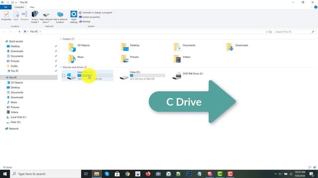318x178 pixels.
Task: Select Videos in the navigation tree
Action: [14, 112]
